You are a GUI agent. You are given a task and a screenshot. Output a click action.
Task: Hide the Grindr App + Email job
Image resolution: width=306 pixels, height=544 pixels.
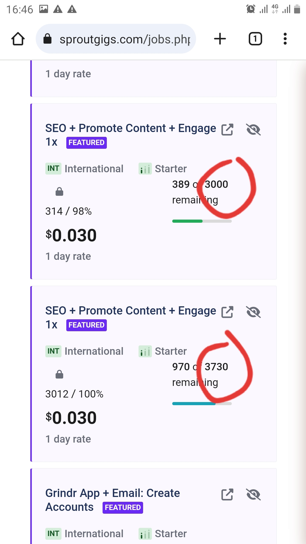[253, 494]
